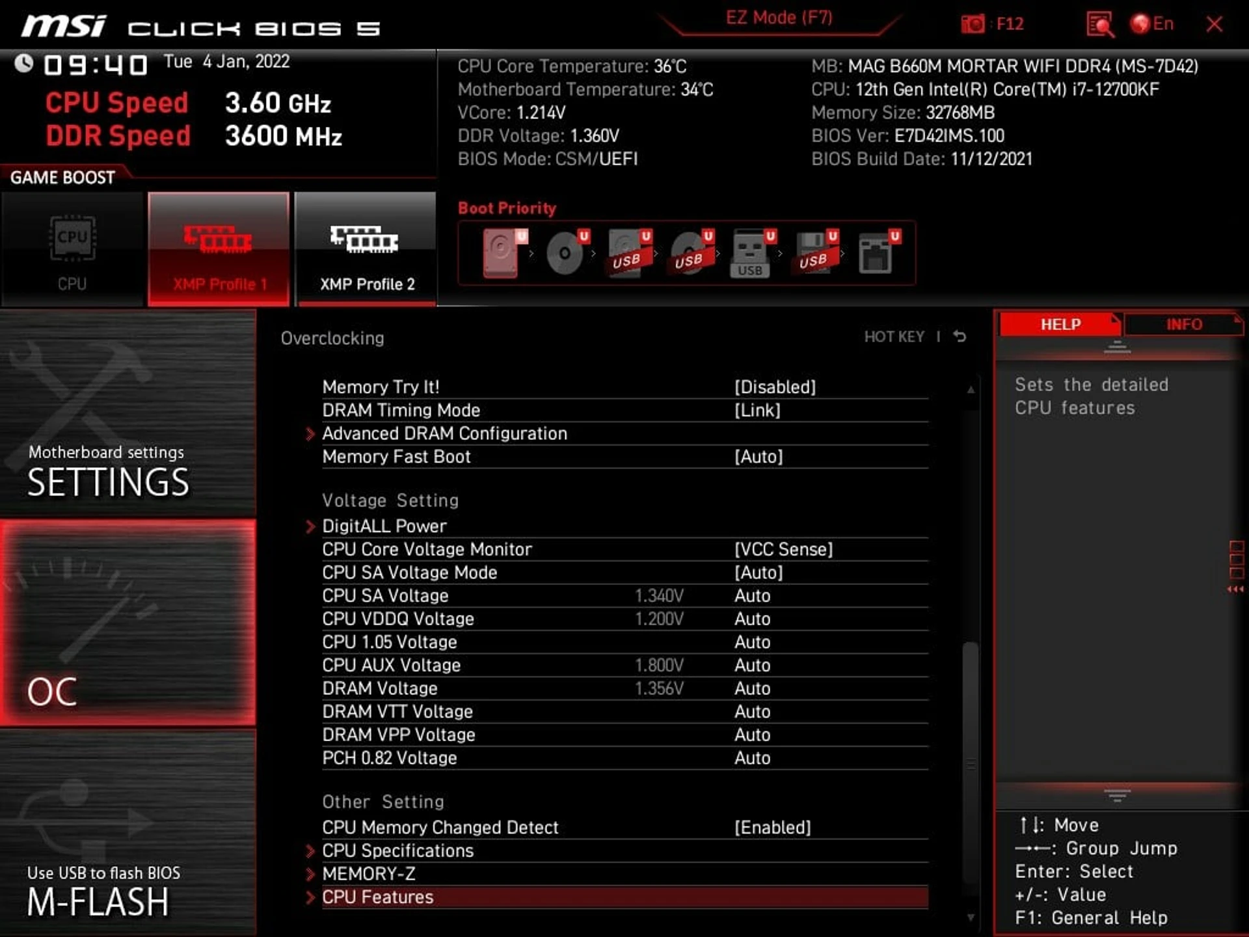
Task: Select the USB hard disk boot icon
Action: (x=629, y=252)
